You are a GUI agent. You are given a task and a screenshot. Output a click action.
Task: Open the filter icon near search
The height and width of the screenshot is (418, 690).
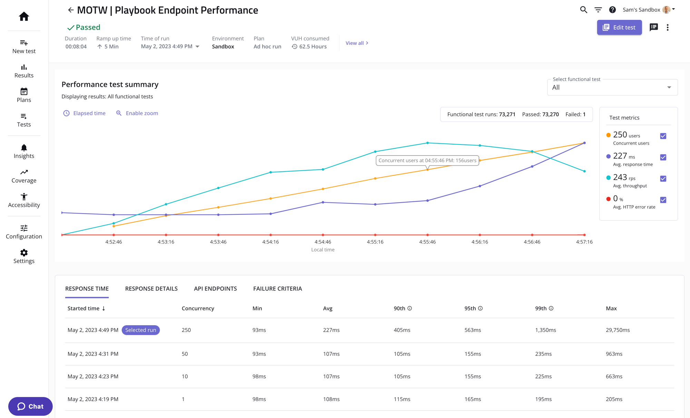598,10
